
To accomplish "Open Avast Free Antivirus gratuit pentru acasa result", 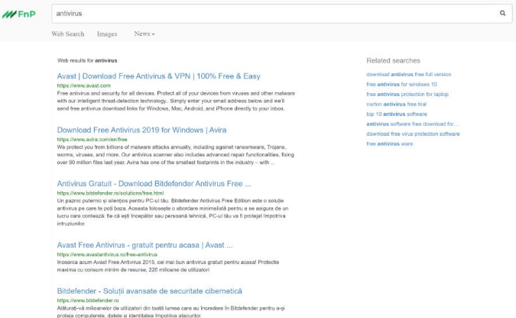I will pos(144,245).
